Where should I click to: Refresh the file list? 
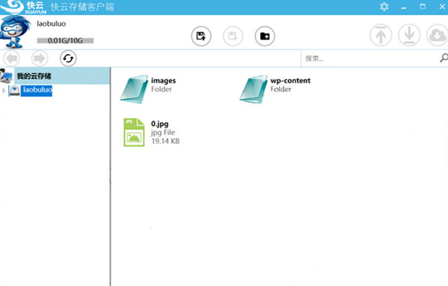point(68,58)
